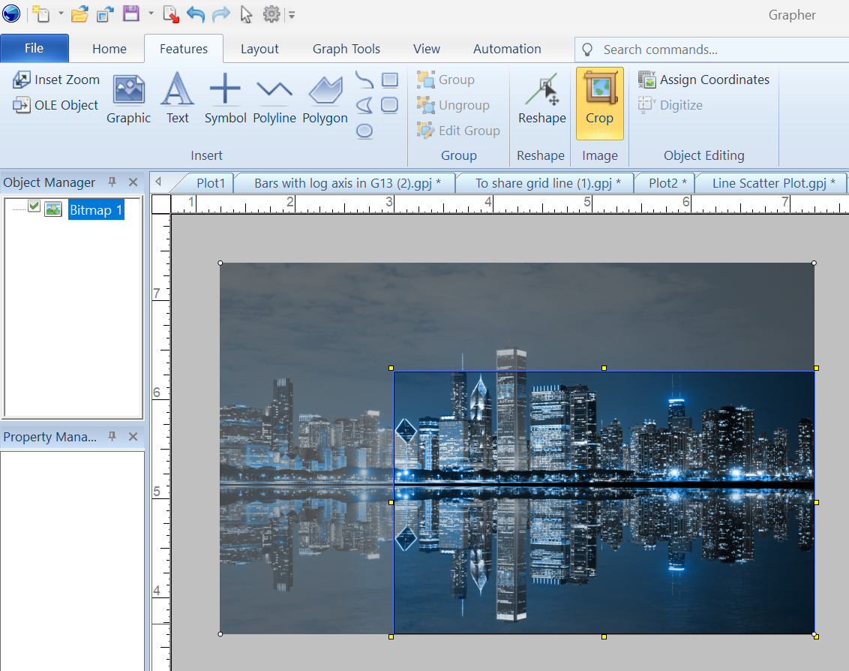Open the Plot2 document tab
Viewport: 849px width, 671px height.
point(663,182)
